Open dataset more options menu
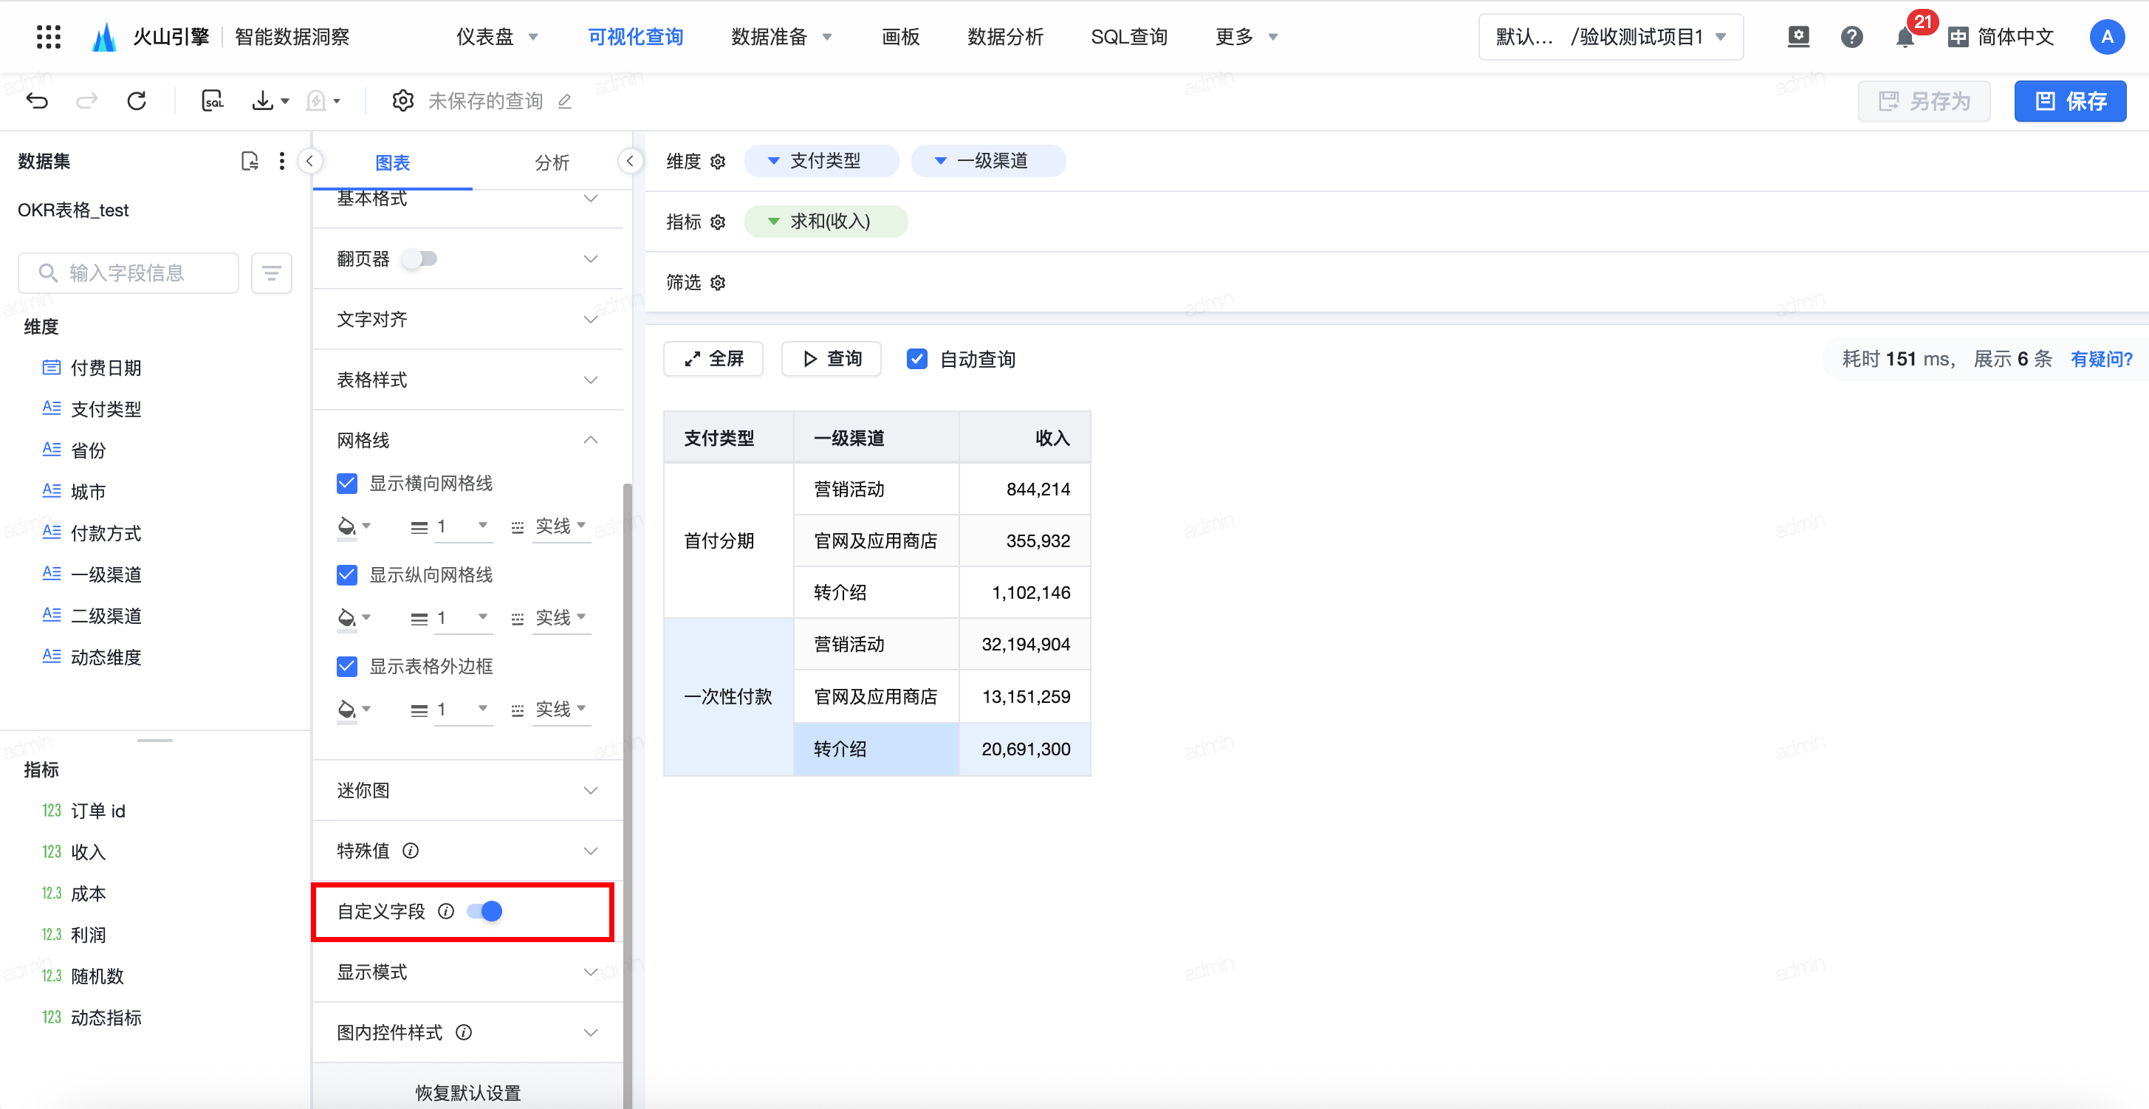This screenshot has width=2149, height=1109. 282,161
